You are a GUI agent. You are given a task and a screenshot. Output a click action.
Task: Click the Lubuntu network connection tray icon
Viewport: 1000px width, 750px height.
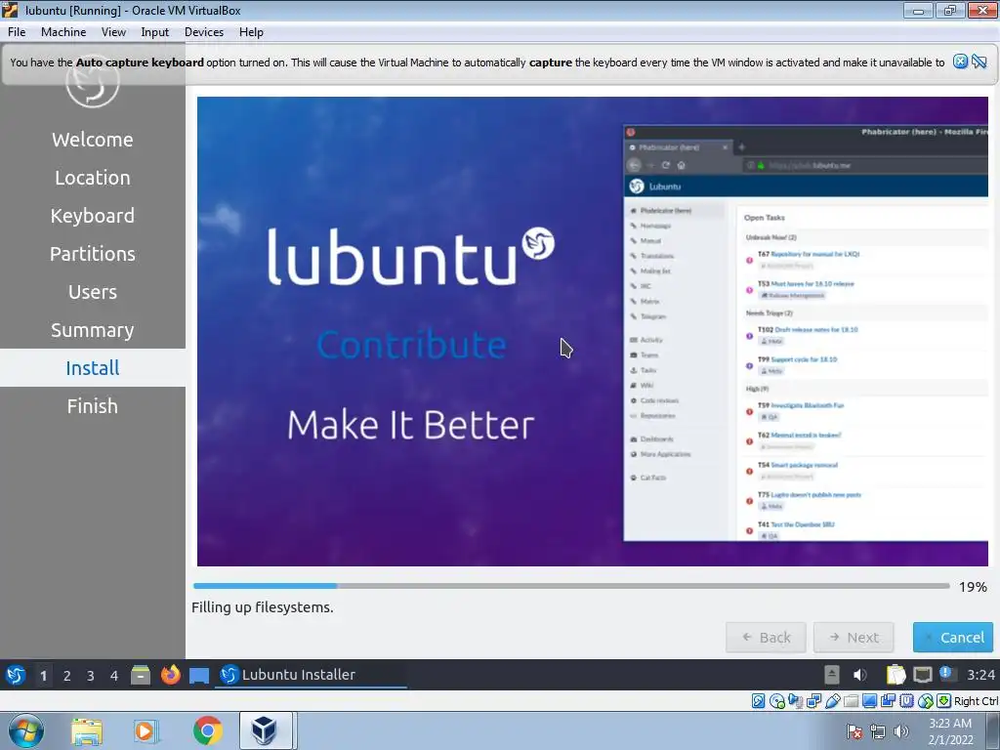[x=922, y=675]
